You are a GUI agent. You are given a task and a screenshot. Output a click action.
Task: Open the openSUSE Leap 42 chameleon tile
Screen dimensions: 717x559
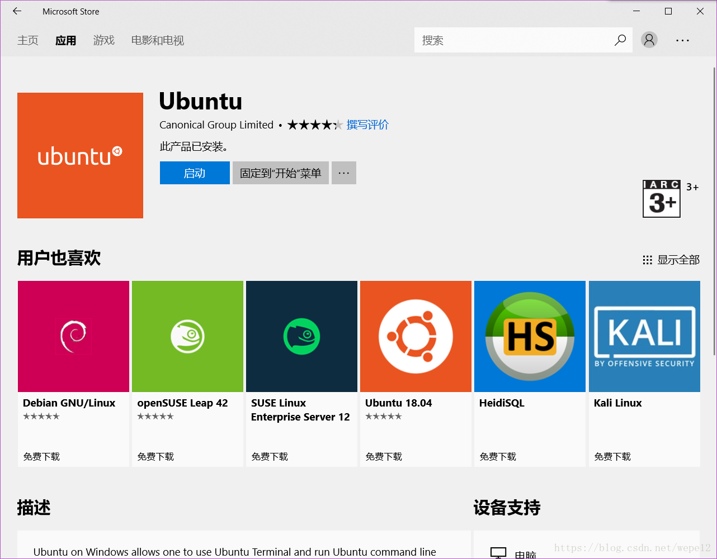tap(187, 336)
